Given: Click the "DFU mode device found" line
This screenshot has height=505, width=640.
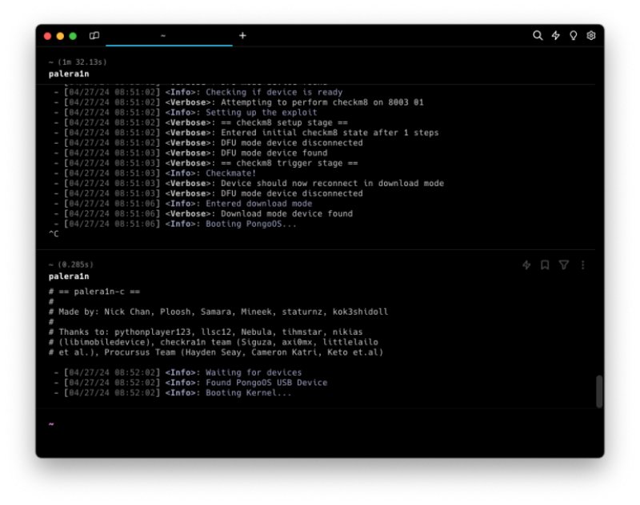Looking at the screenshot, I should (190, 153).
